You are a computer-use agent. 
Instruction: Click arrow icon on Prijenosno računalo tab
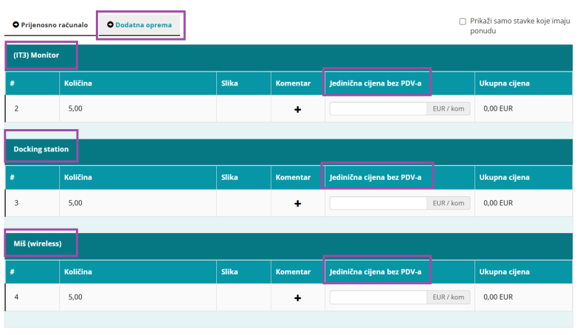click(x=15, y=25)
